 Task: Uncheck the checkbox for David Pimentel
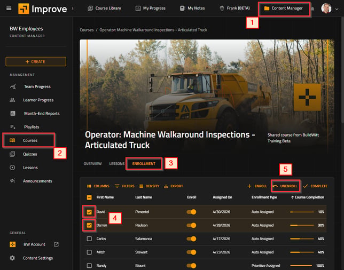click(x=89, y=212)
